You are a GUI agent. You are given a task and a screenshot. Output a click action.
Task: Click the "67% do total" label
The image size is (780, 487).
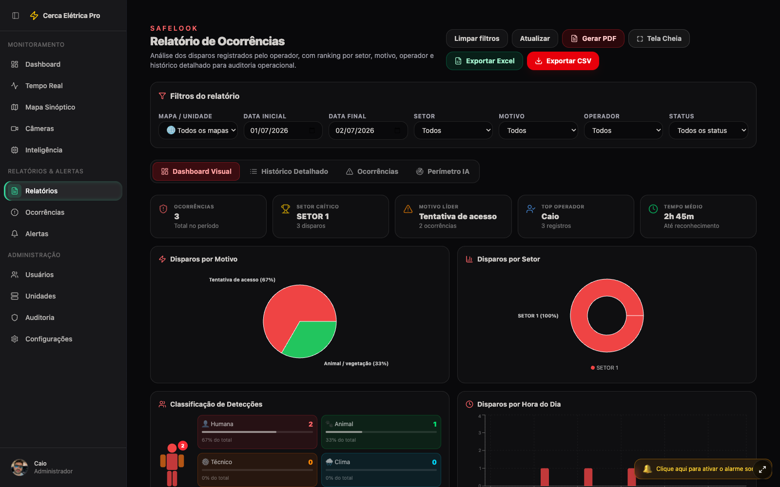coord(217,440)
